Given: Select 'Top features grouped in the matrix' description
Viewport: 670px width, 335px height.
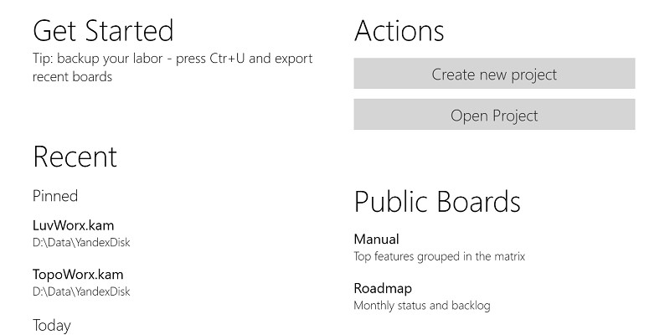Looking at the screenshot, I should (439, 256).
